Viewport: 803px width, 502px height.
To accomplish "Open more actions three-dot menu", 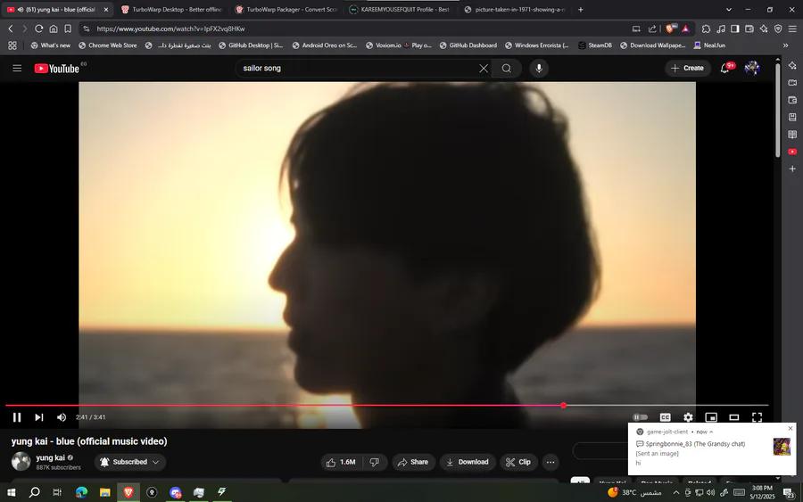I will (x=551, y=462).
